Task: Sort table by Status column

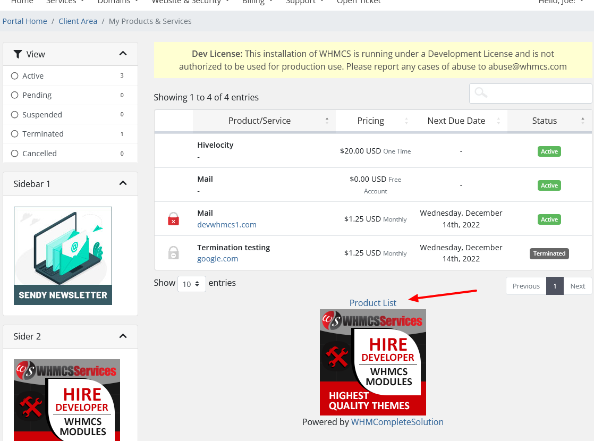Action: [549, 121]
